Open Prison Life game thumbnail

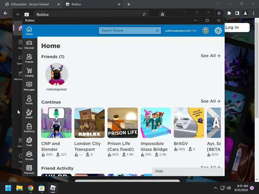click(x=123, y=123)
